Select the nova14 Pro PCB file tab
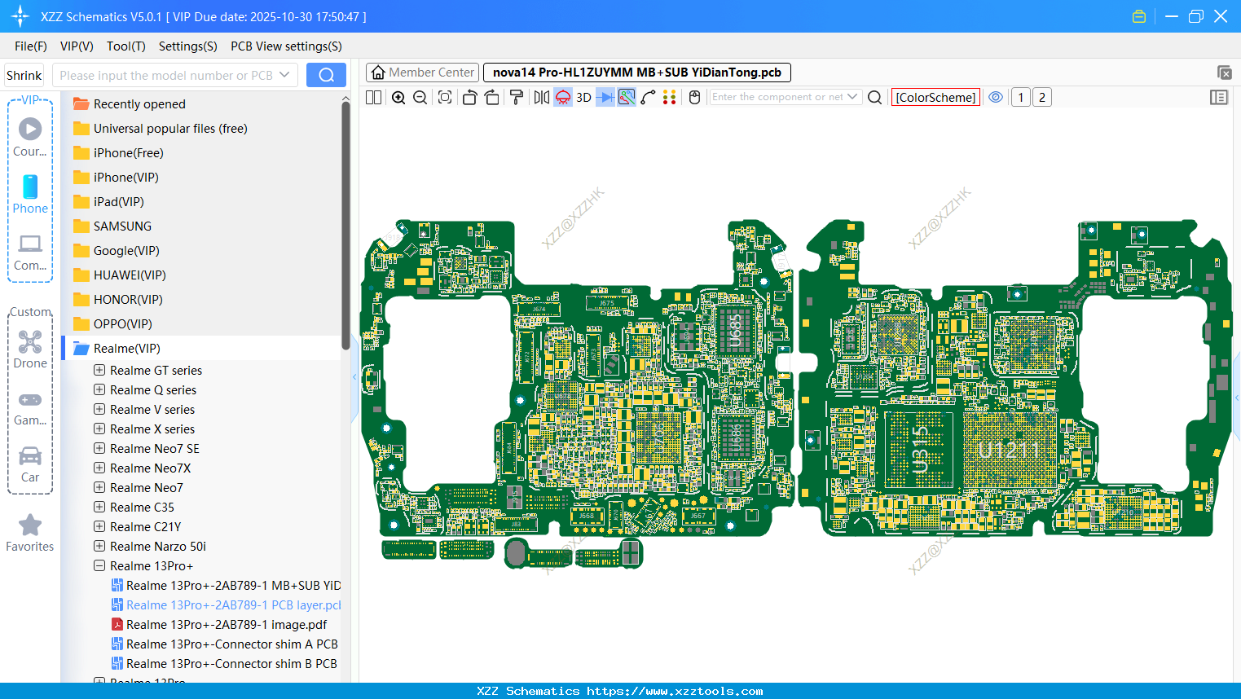 [x=637, y=73]
